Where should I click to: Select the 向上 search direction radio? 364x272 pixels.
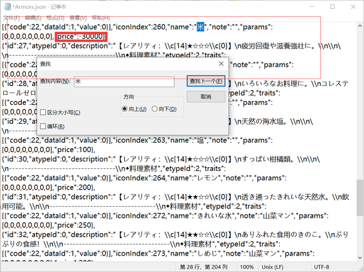pos(125,109)
